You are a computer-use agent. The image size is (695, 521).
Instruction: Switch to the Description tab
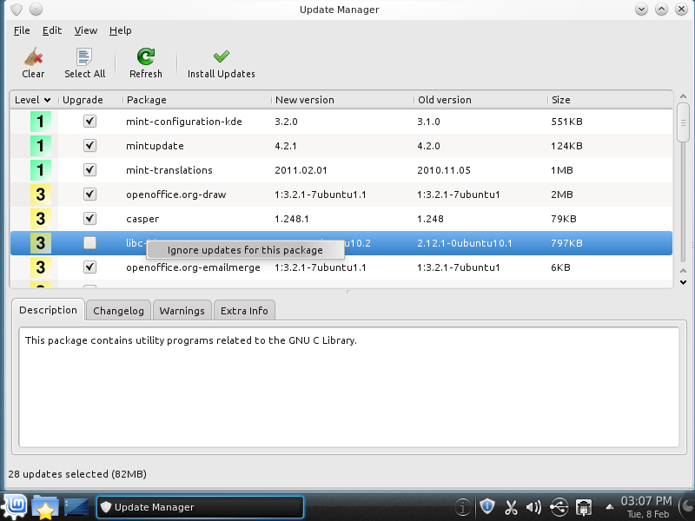tap(48, 310)
